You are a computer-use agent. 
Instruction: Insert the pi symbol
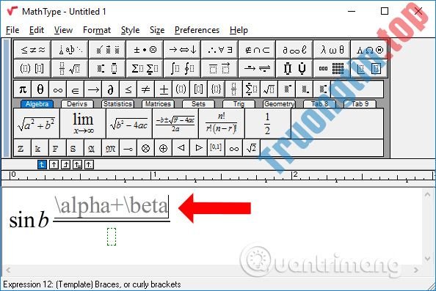pyautogui.click(x=23, y=89)
